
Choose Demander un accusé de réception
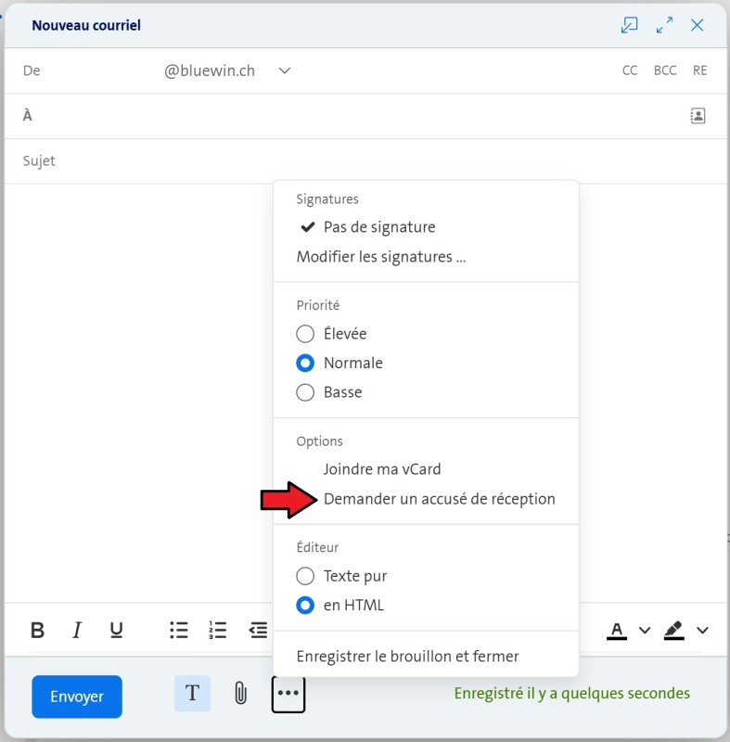[x=439, y=499]
